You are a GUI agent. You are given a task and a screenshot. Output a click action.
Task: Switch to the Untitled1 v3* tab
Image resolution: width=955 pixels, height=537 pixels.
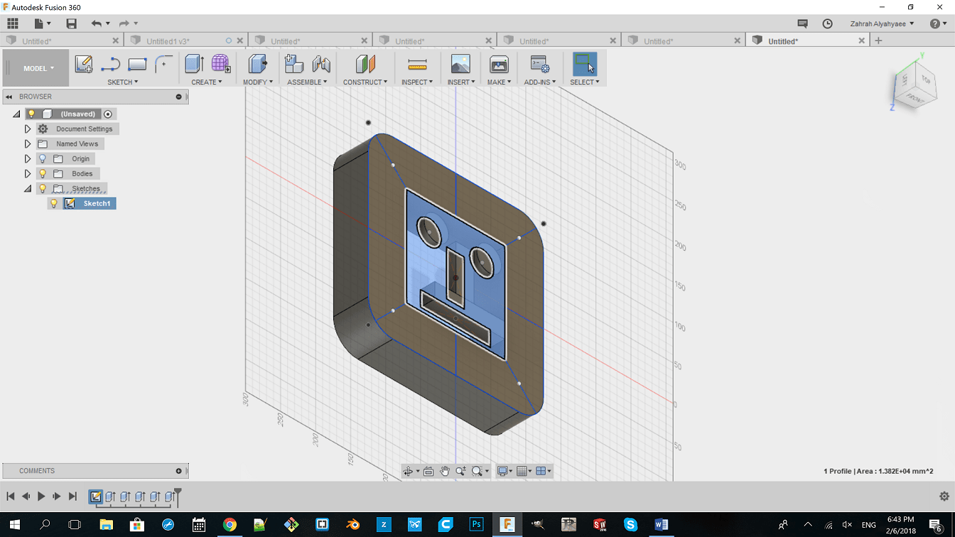point(168,41)
